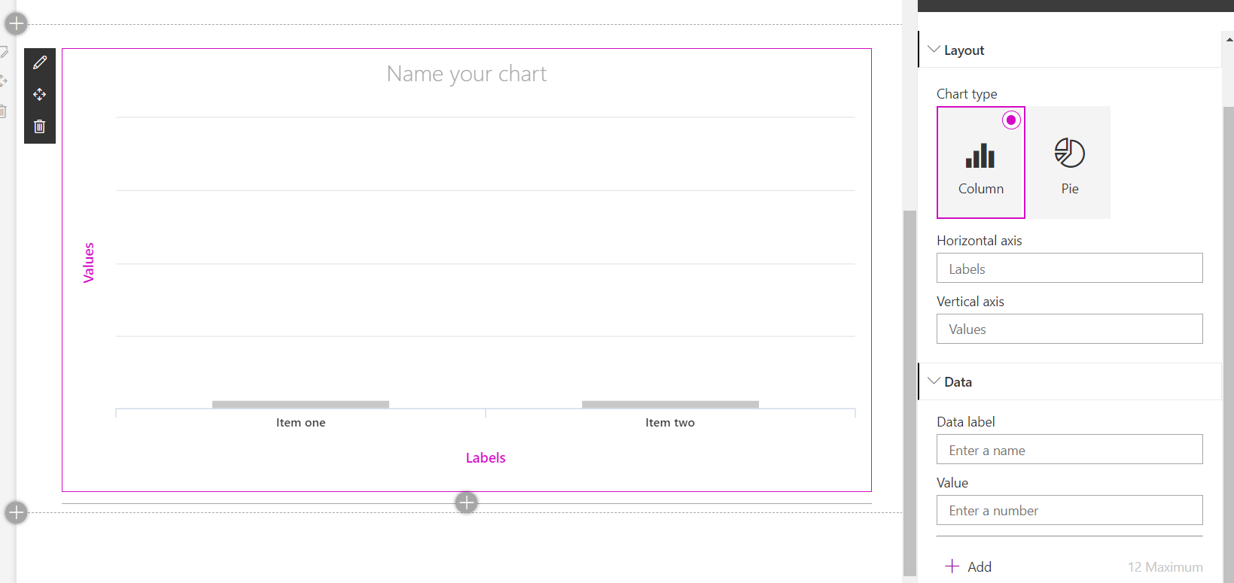Click the add web part plus below chart
The height and width of the screenshot is (583, 1234).
click(x=466, y=502)
